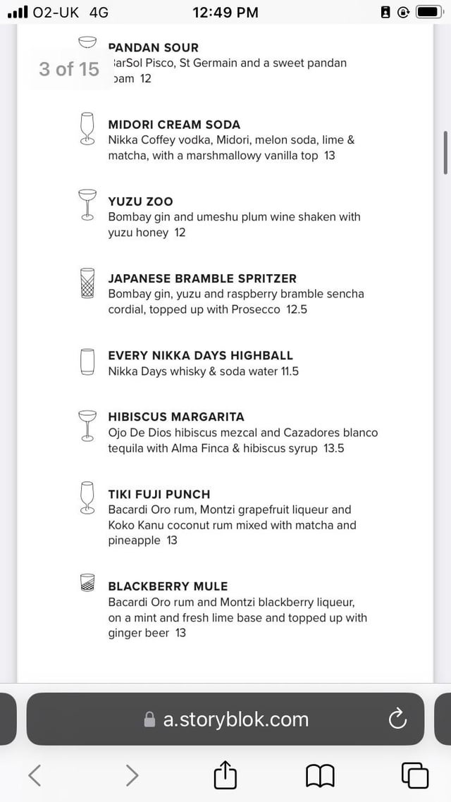Tap the battery indicator in status bar
This screenshot has width=451, height=802.
click(428, 12)
